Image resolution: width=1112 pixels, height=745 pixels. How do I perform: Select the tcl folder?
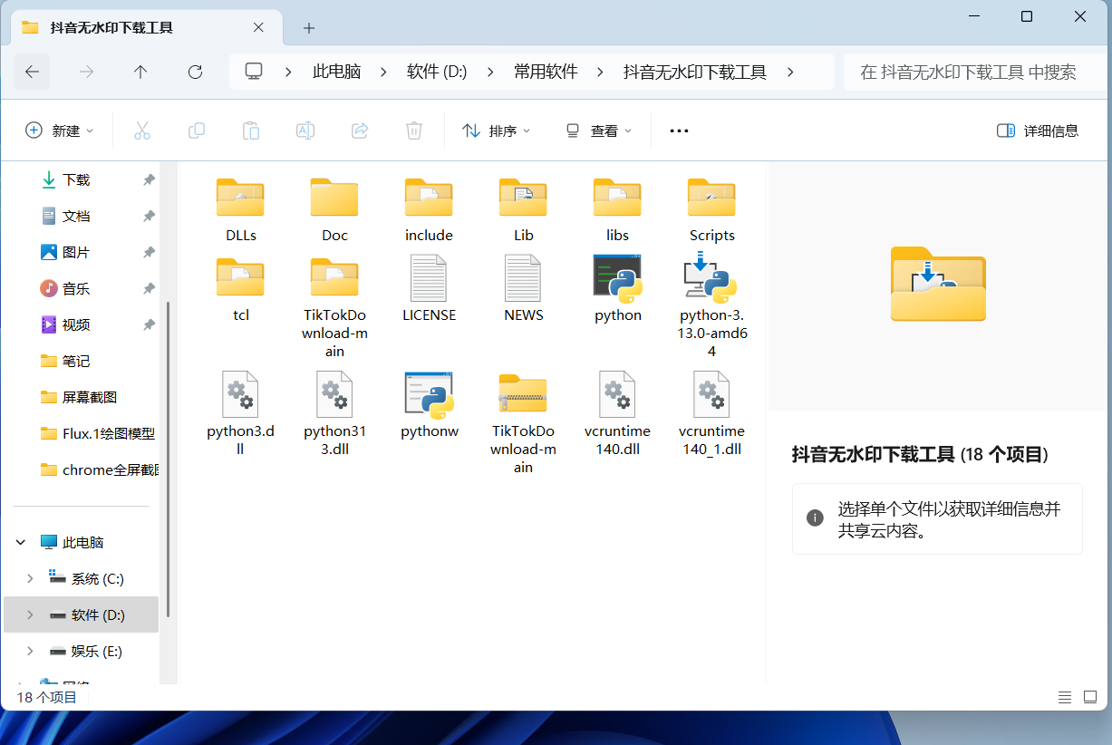click(x=241, y=290)
